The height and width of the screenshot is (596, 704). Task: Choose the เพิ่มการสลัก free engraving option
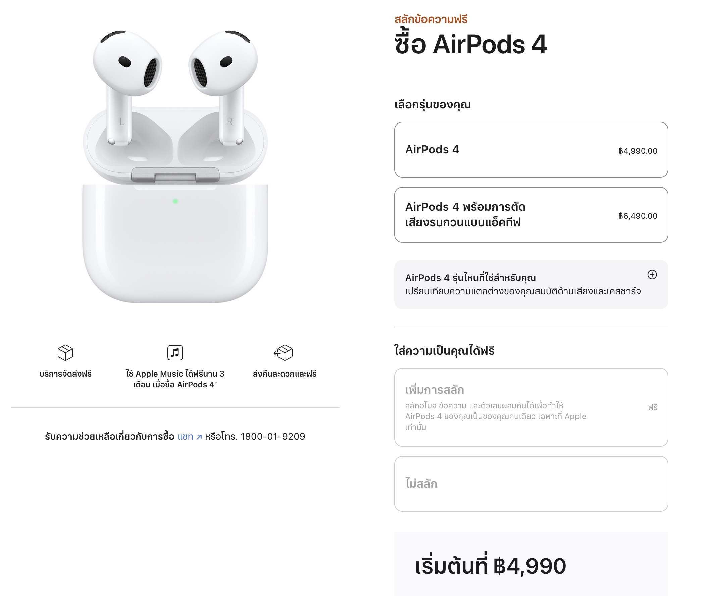click(x=531, y=407)
